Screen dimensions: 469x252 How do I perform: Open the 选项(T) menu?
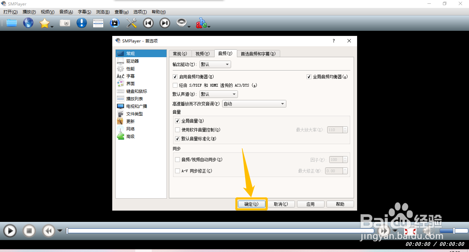coord(140,12)
